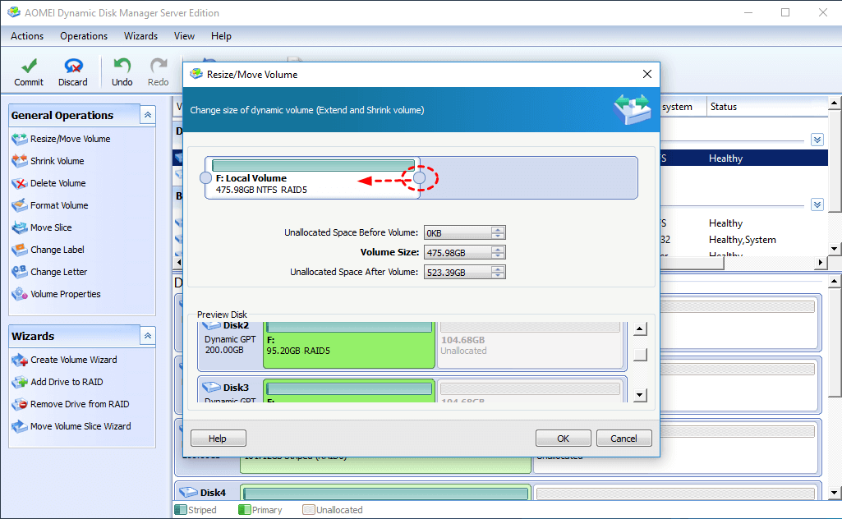
Task: Click the Change Label icon
Action: point(20,250)
